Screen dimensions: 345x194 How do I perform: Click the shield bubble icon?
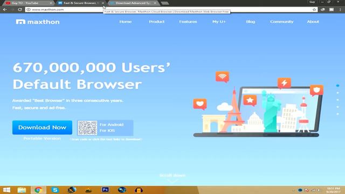pos(316,90)
